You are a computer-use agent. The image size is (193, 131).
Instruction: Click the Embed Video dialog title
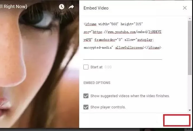coord(96,8)
